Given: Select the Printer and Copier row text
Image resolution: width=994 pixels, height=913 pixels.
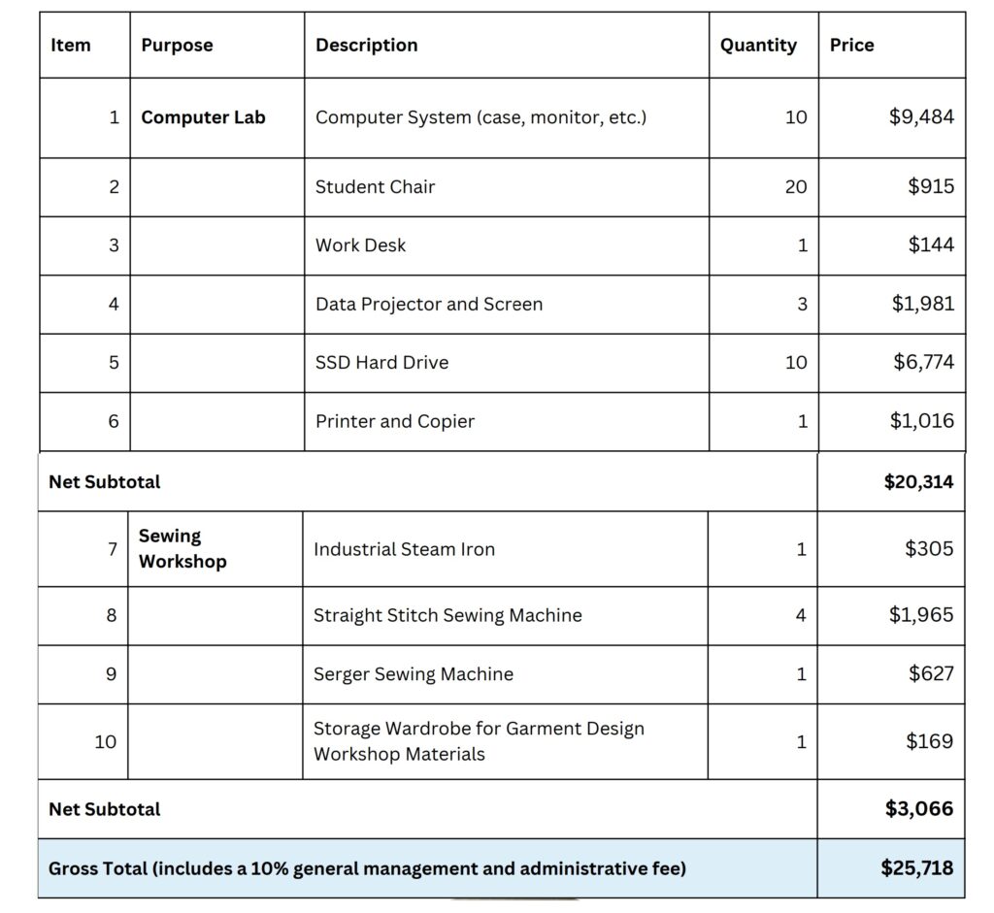Looking at the screenshot, I should click(x=395, y=421).
